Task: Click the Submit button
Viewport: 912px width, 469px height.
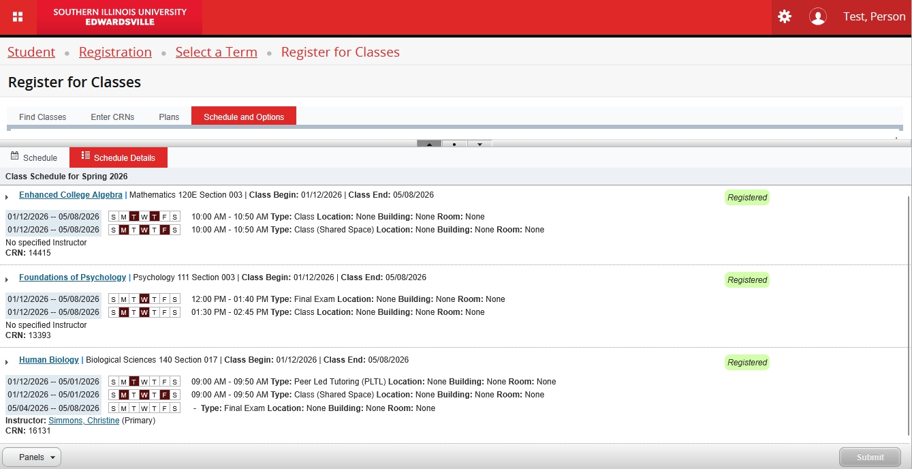Action: (x=870, y=457)
